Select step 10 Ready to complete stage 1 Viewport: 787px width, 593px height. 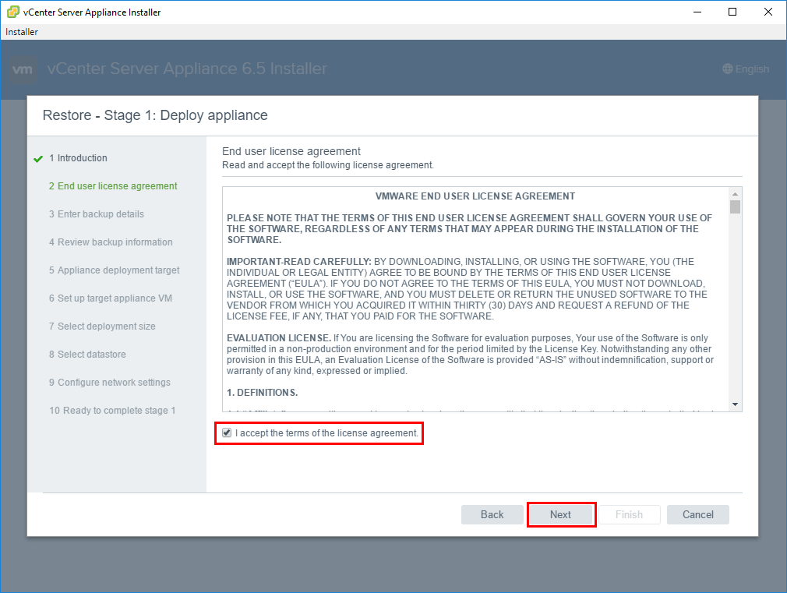(x=112, y=411)
